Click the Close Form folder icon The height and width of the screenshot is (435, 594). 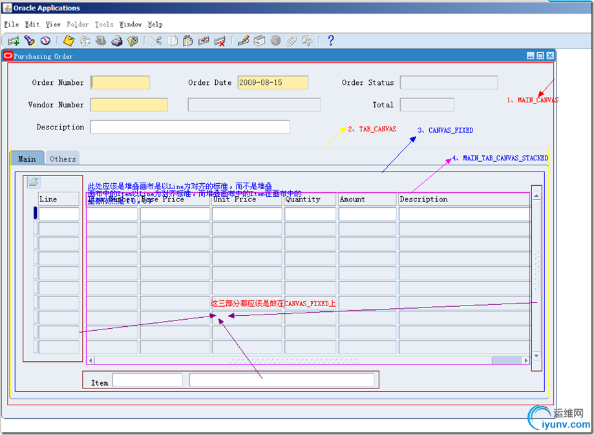point(133,41)
